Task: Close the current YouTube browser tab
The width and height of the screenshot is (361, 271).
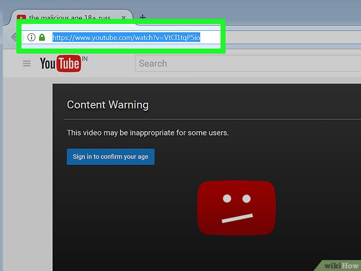Action: tap(123, 18)
